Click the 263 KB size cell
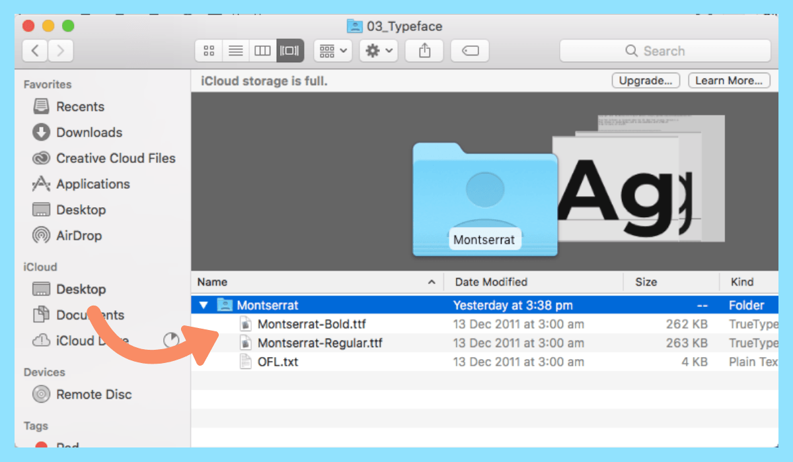 pos(687,343)
